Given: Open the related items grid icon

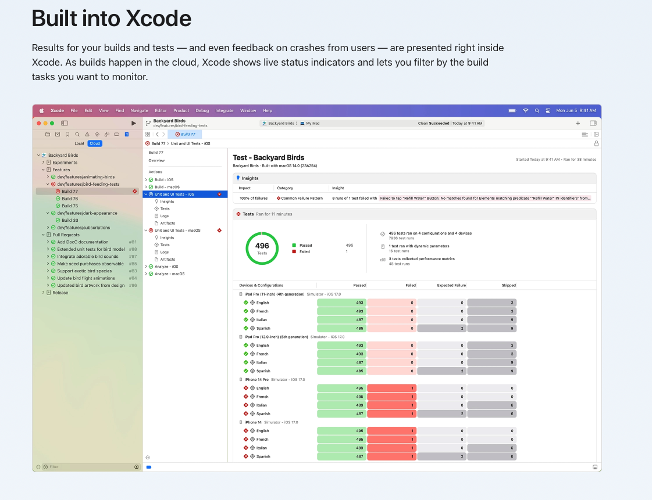Looking at the screenshot, I should coord(148,134).
